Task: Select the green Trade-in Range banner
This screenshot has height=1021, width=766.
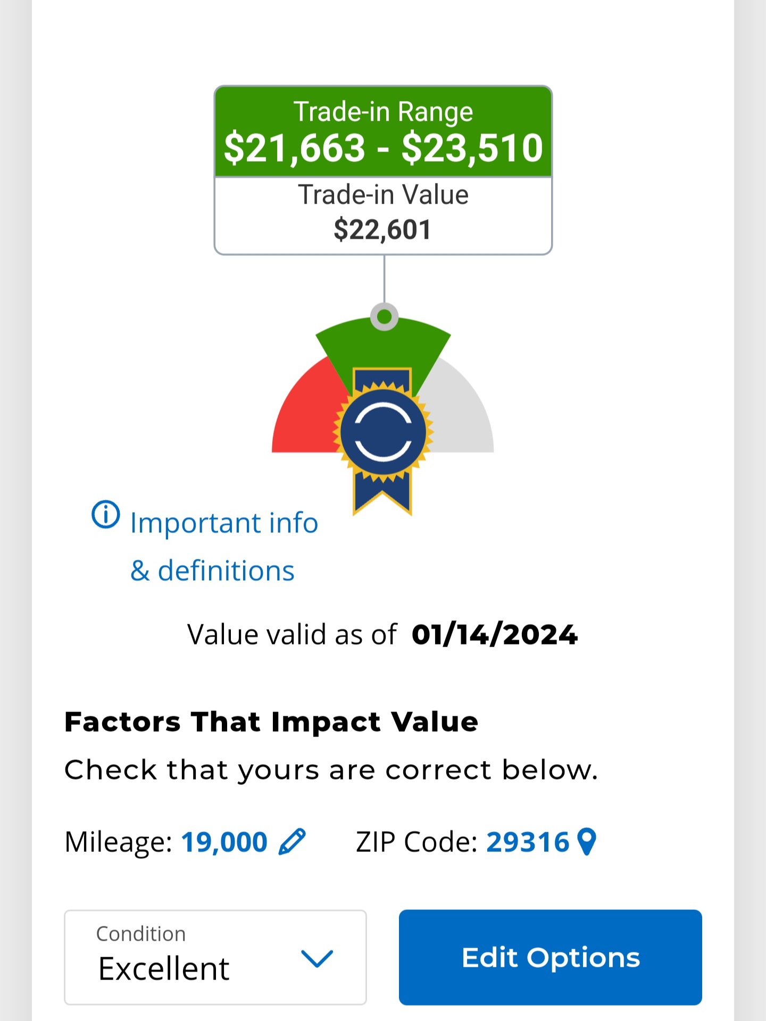Action: coord(383,131)
